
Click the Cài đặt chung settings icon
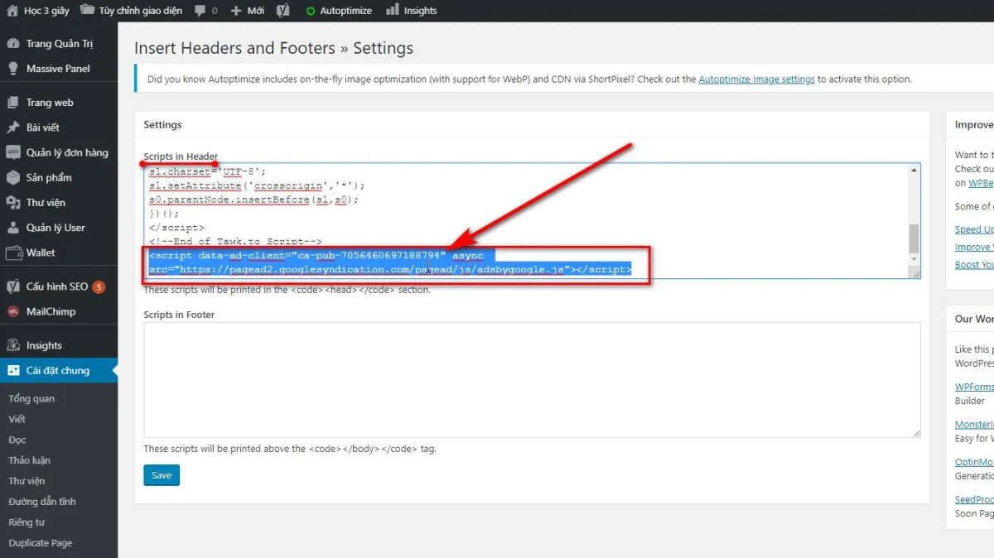(x=12, y=370)
